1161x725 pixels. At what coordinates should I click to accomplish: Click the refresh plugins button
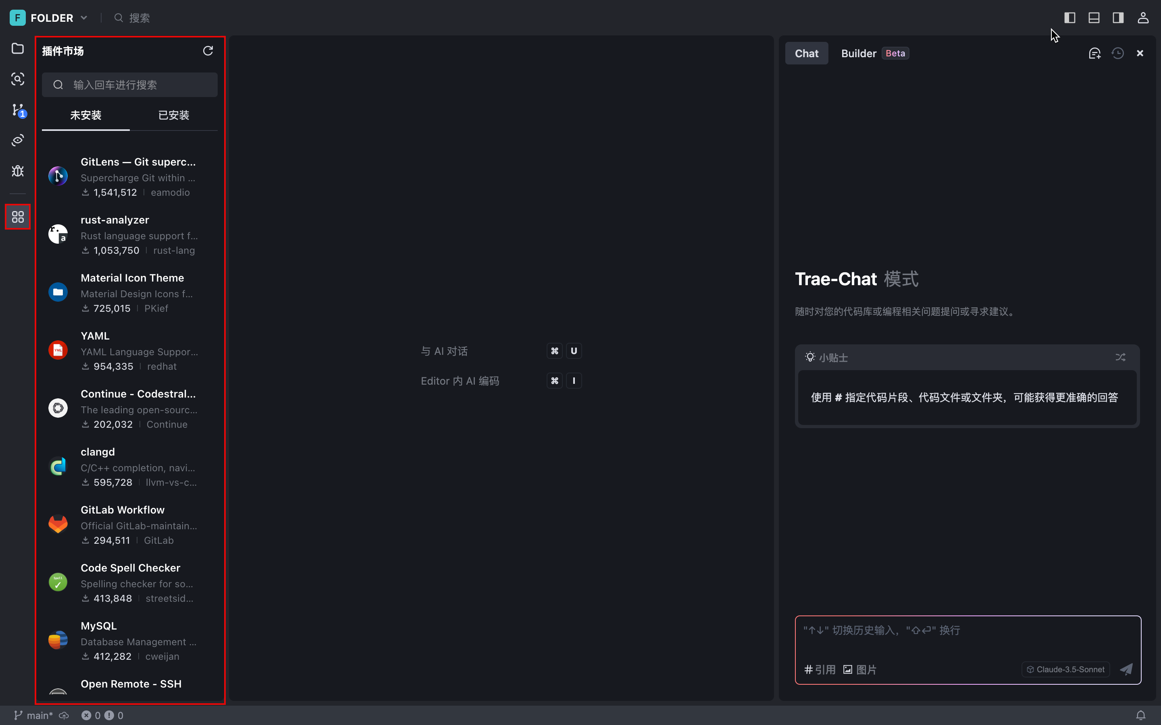[208, 51]
